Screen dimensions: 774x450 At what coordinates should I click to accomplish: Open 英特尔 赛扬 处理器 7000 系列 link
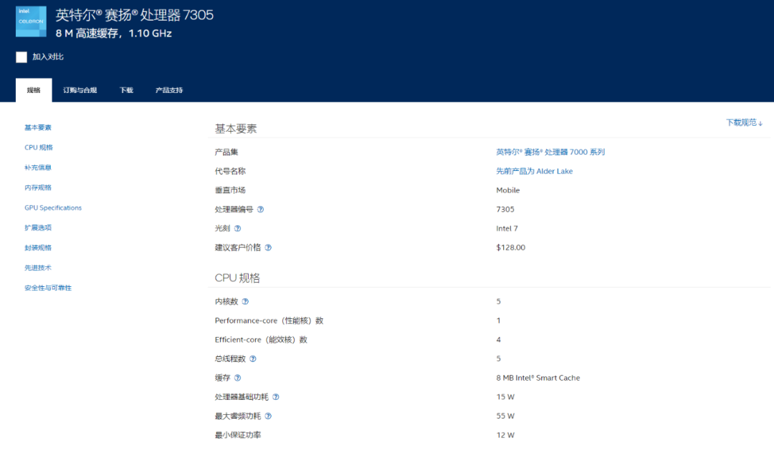(x=550, y=152)
